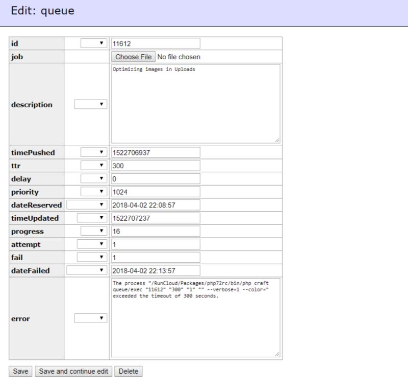Save the queue record
The width and height of the screenshot is (408, 389).
pyautogui.click(x=20, y=371)
